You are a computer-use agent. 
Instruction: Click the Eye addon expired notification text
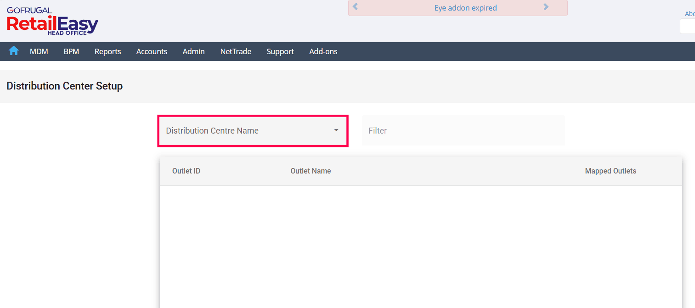coord(465,8)
